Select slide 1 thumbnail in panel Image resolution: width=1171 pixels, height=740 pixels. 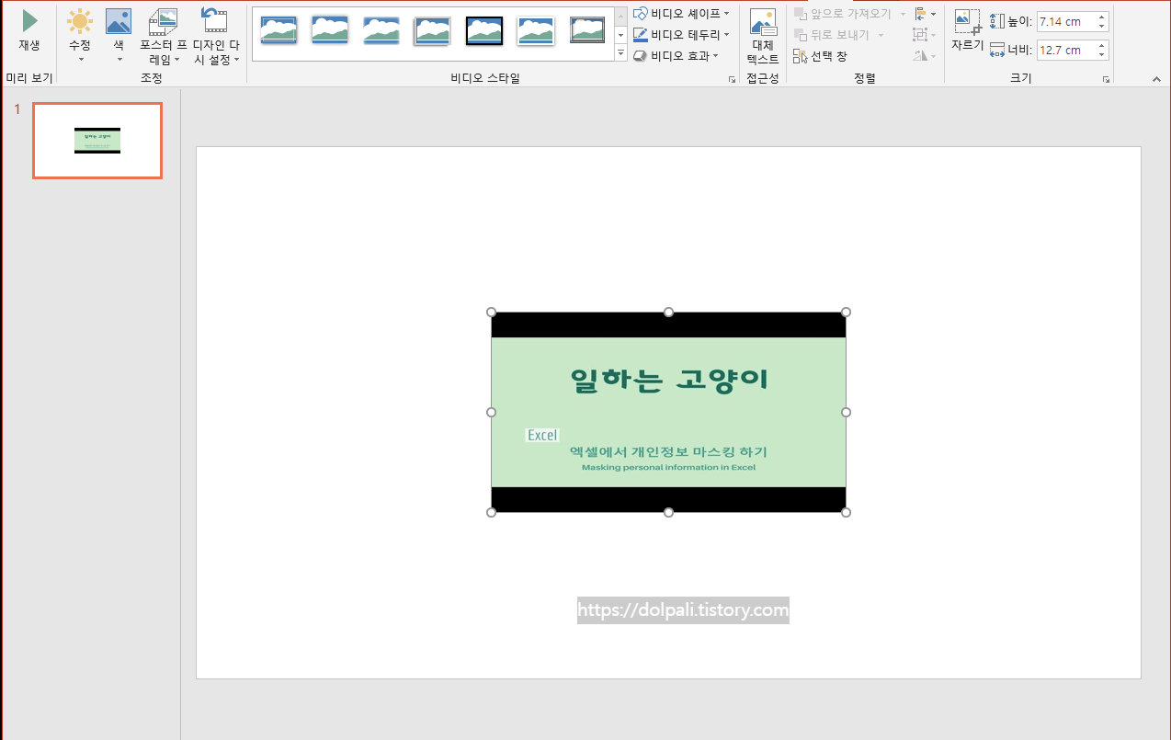[x=97, y=141]
